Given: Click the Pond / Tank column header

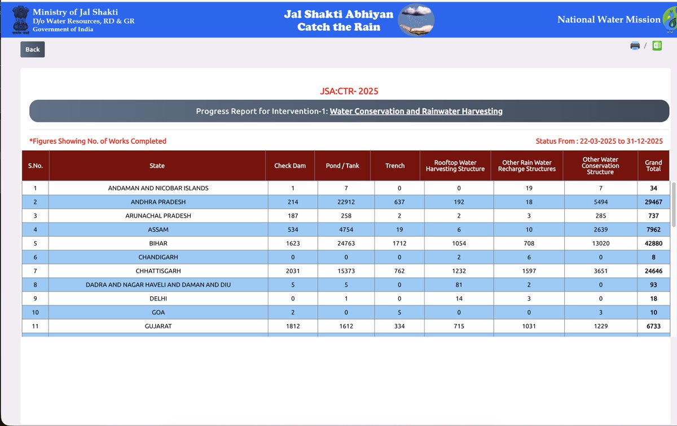Looking at the screenshot, I should click(342, 166).
